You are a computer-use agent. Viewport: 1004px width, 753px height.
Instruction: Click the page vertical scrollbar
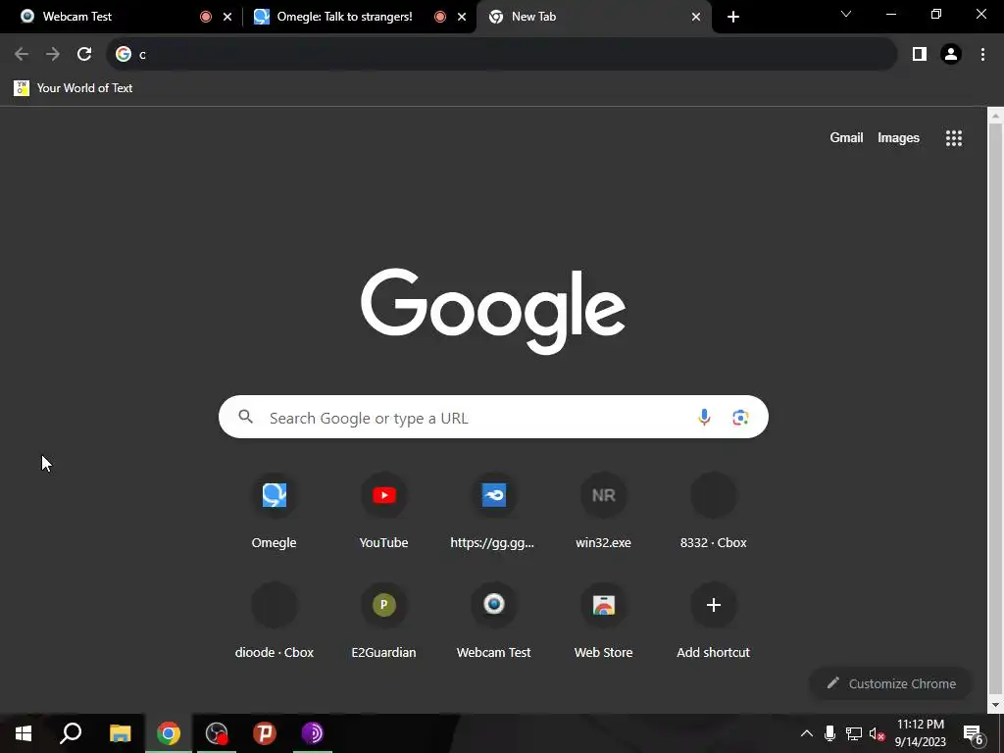pyautogui.click(x=995, y=410)
